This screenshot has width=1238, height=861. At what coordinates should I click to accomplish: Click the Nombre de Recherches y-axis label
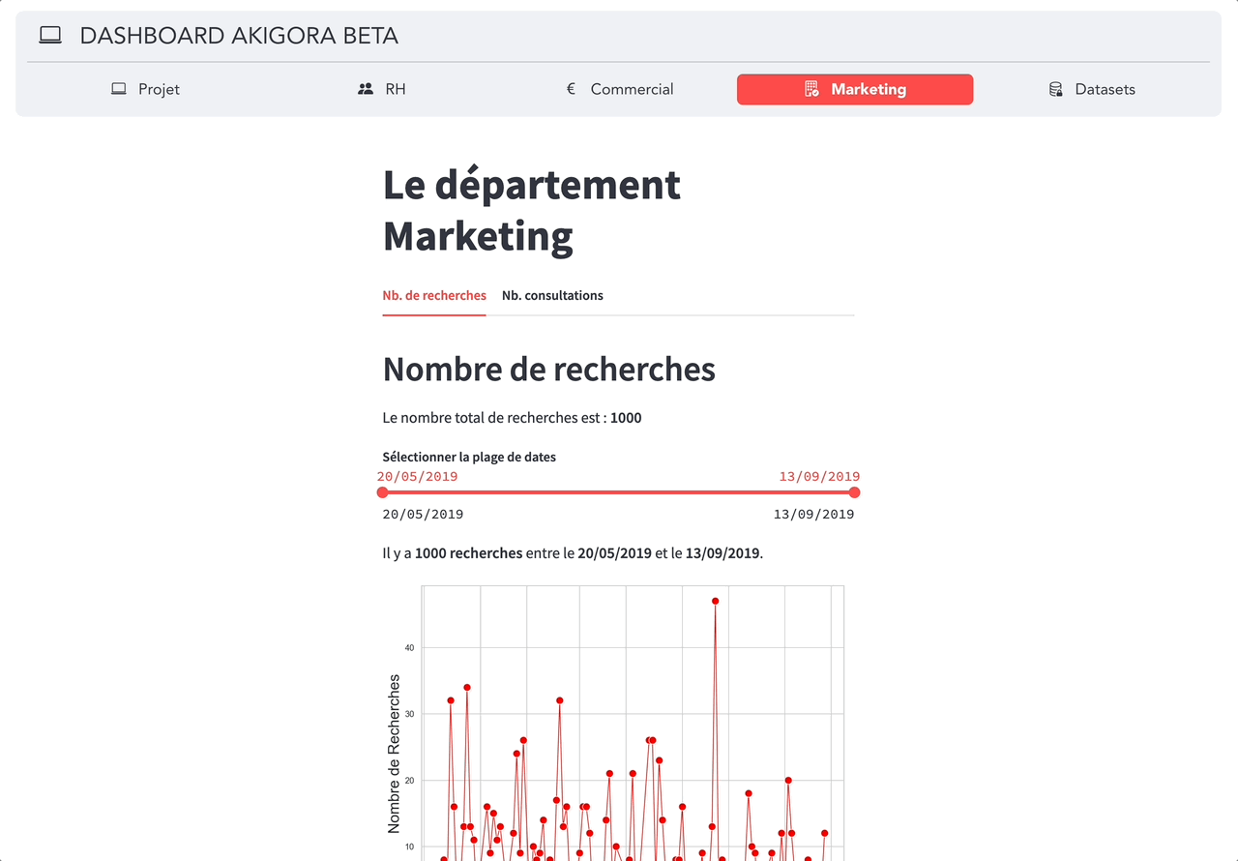pyautogui.click(x=394, y=754)
